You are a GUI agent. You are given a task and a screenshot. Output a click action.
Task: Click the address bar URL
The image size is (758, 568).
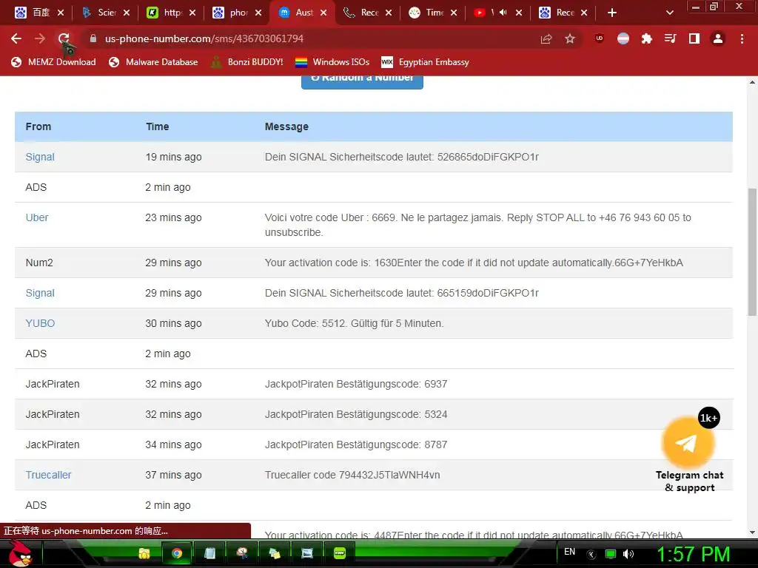(x=204, y=38)
